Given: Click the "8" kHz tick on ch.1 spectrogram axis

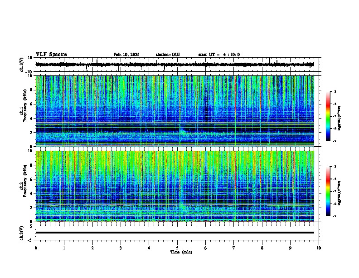Looking at the screenshot, I should point(32,90).
